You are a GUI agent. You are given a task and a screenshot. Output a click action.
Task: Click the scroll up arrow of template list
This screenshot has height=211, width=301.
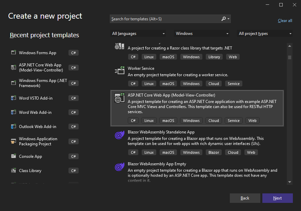coord(290,46)
